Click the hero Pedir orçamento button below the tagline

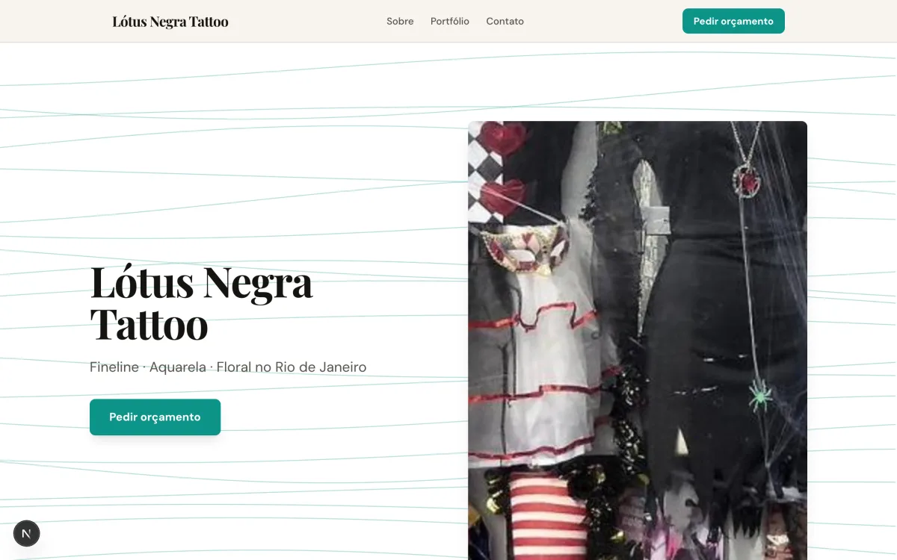tap(155, 417)
